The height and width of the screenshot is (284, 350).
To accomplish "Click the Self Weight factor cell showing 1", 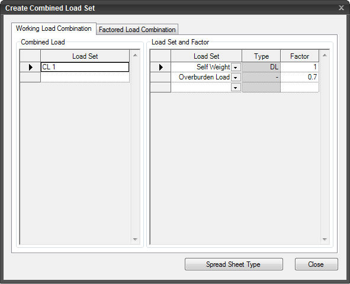I will (300, 67).
